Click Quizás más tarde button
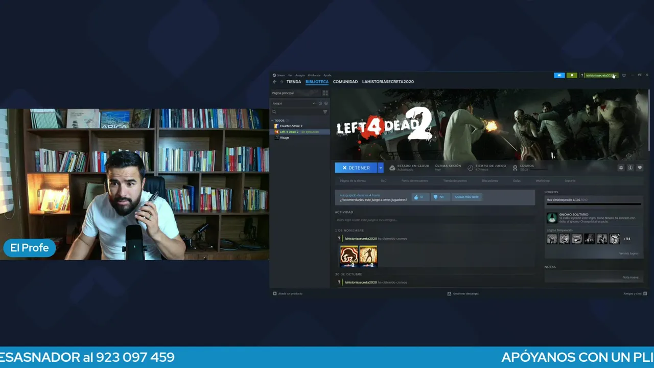 467,197
